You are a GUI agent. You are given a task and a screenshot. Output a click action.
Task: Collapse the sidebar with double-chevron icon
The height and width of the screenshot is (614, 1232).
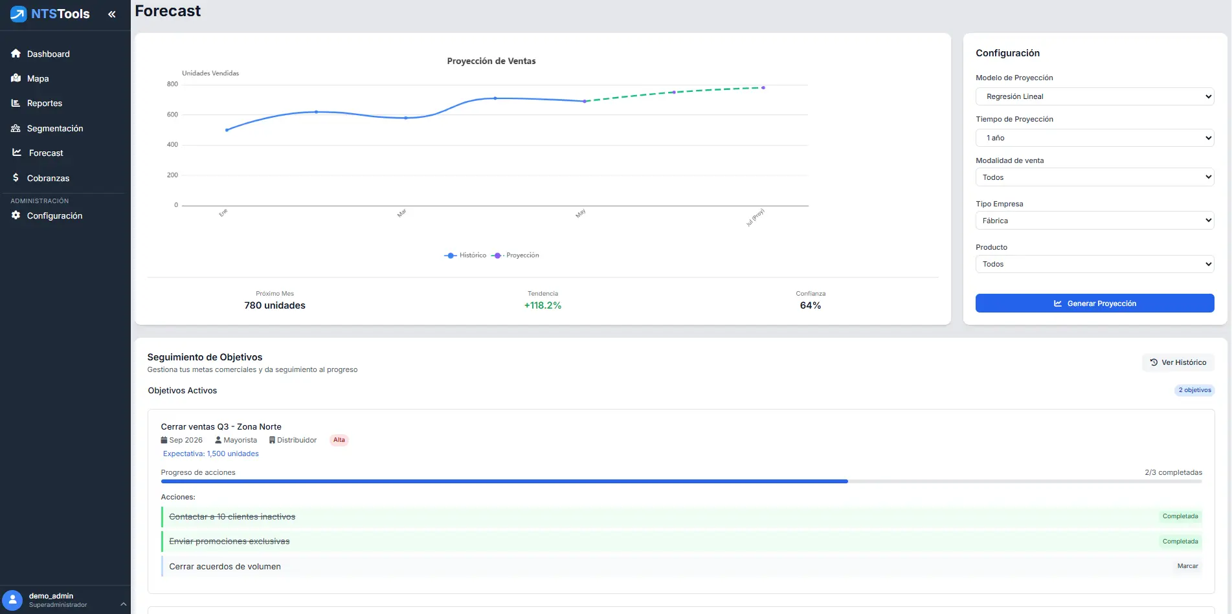112,14
